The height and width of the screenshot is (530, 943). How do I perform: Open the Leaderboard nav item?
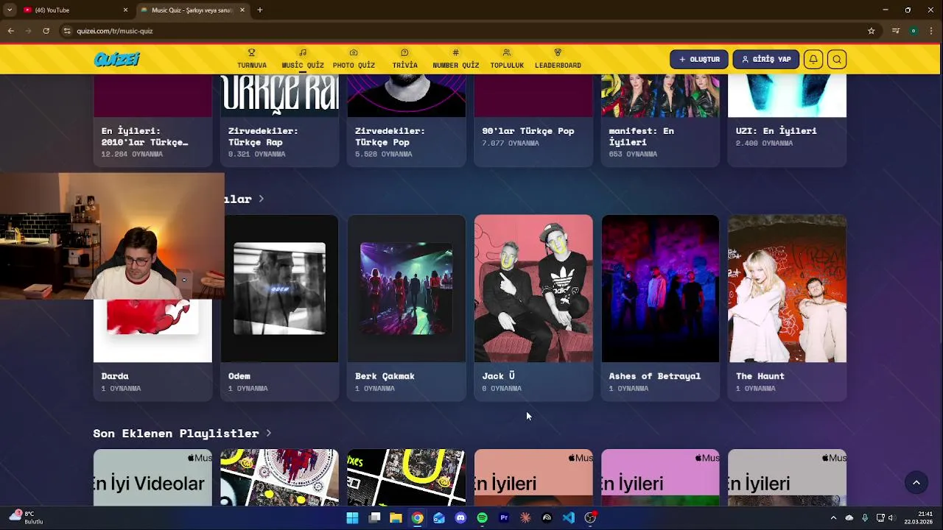tap(558, 59)
